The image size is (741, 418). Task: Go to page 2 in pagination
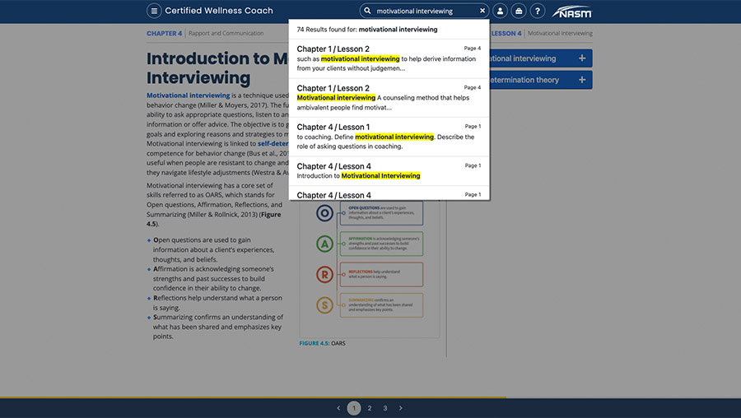pyautogui.click(x=370, y=408)
